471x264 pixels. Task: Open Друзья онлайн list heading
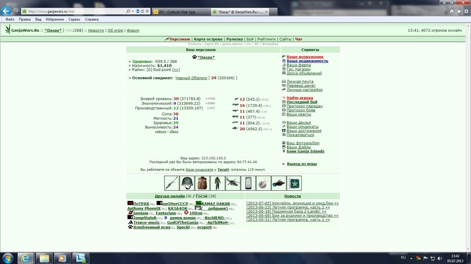pos(170,196)
